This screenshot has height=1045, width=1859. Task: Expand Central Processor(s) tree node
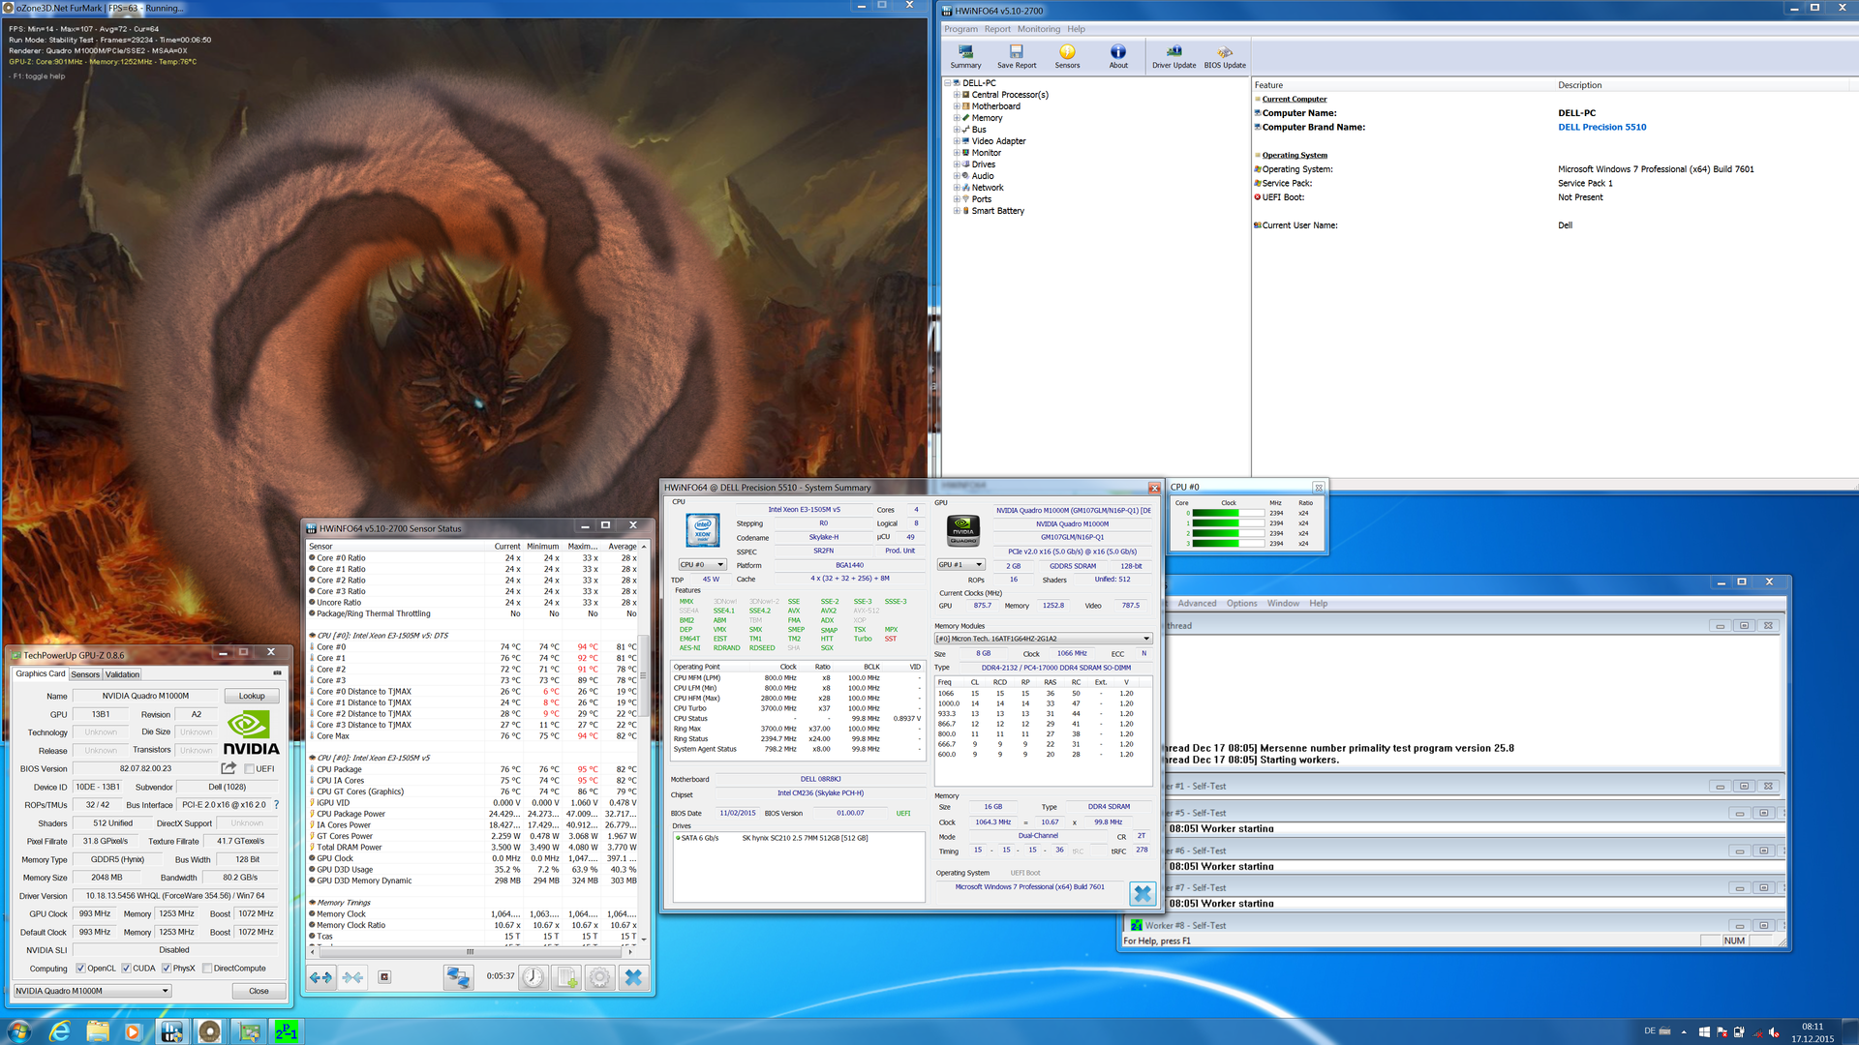point(957,95)
